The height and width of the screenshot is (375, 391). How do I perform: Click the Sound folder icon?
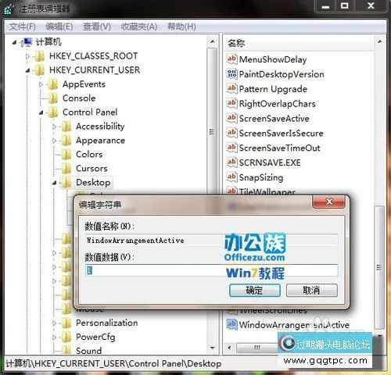[66, 350]
